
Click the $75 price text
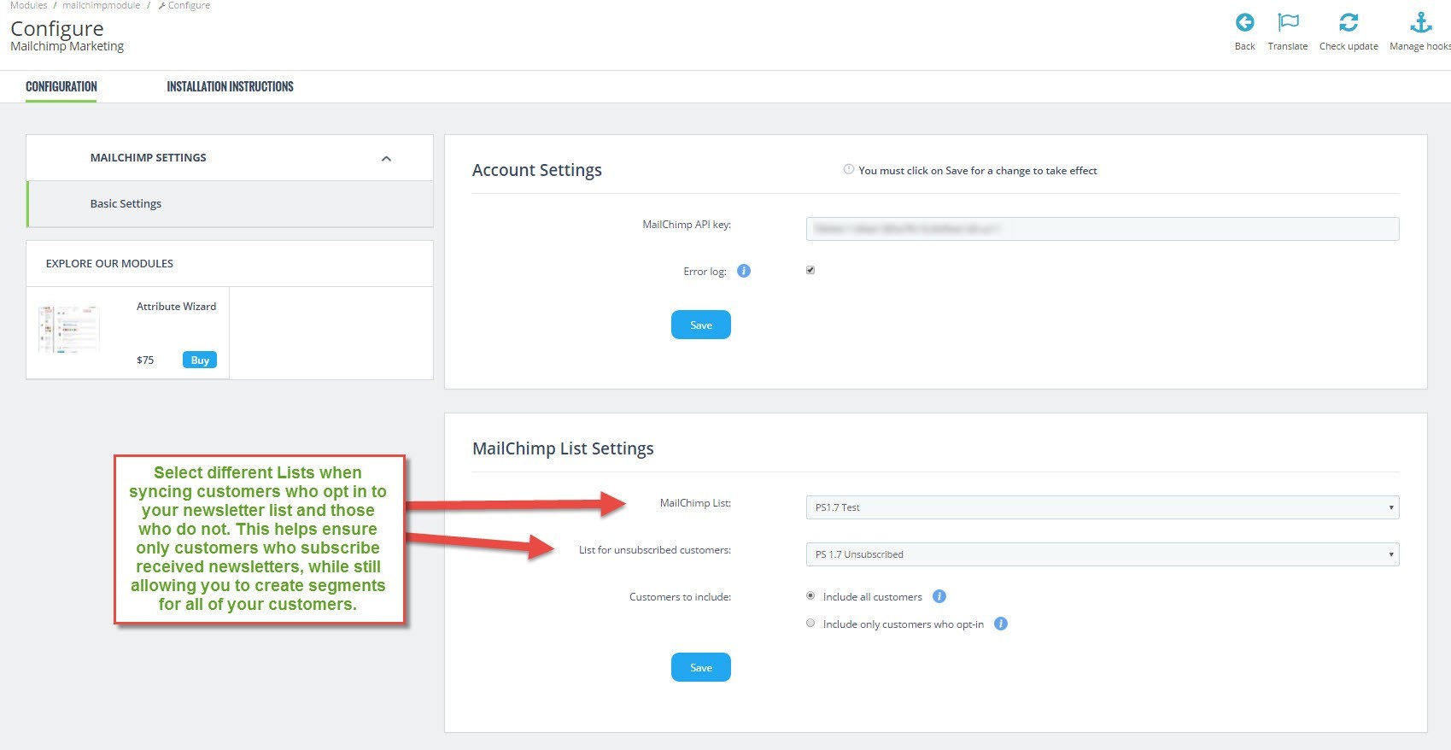(x=145, y=360)
